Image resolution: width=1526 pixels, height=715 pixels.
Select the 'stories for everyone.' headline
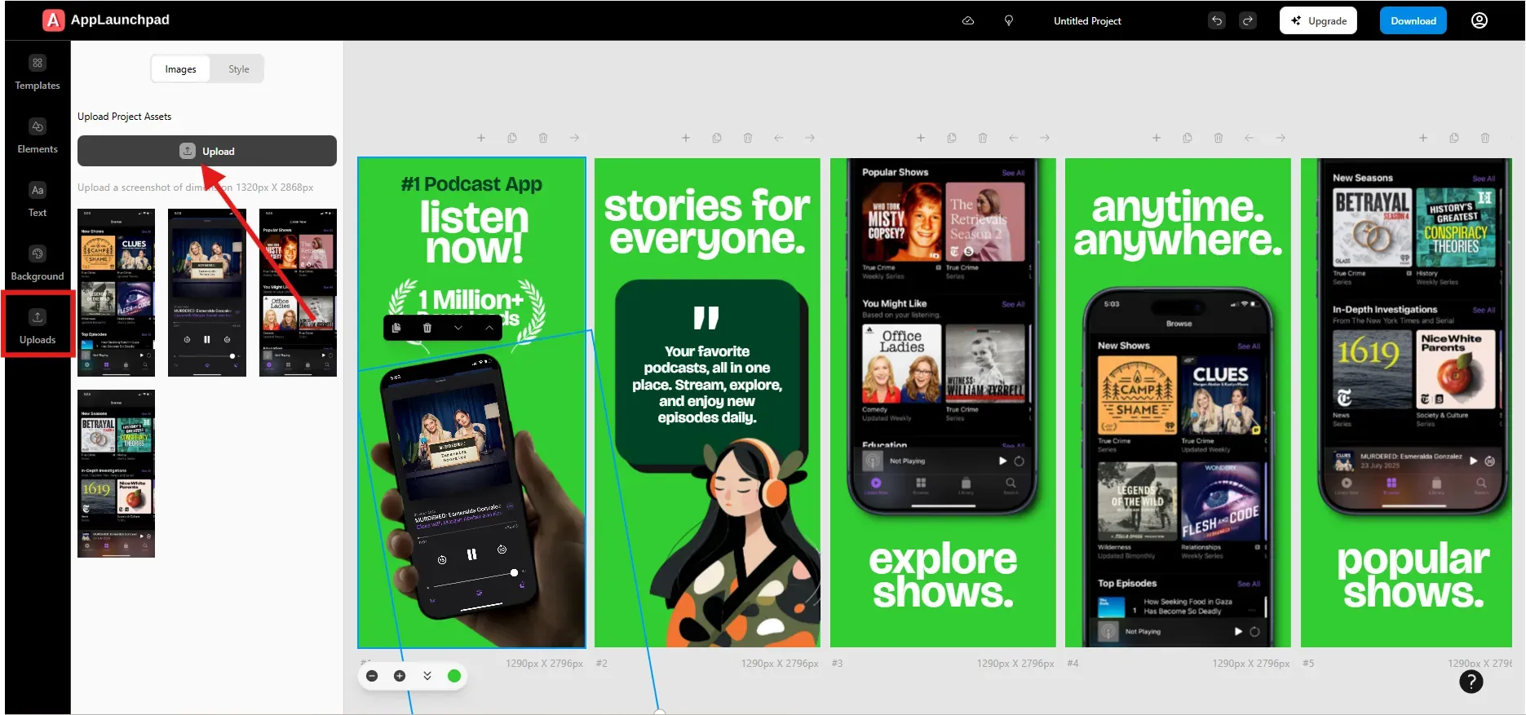click(707, 222)
